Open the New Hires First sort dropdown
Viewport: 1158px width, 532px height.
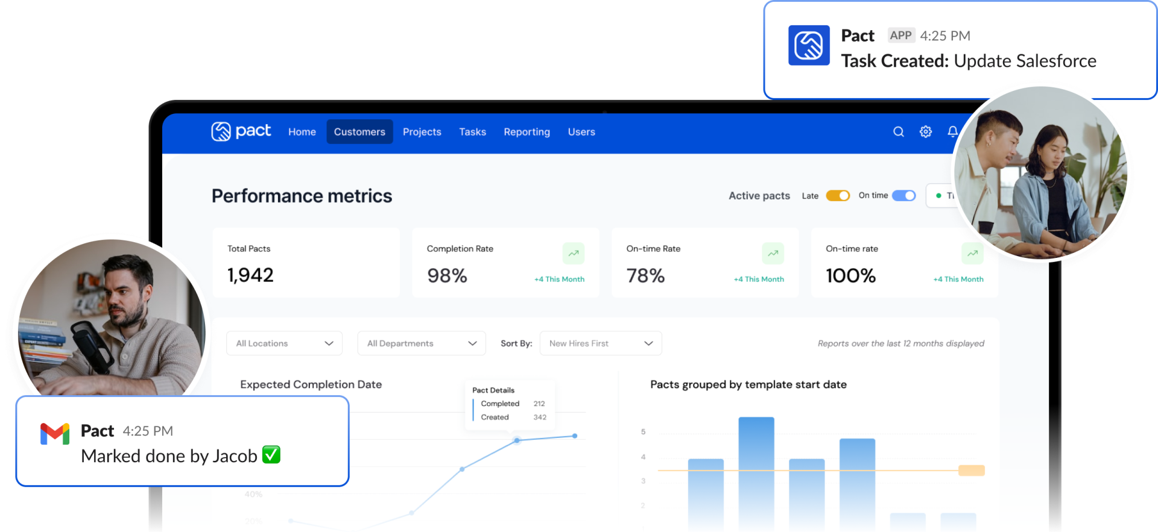tap(600, 343)
